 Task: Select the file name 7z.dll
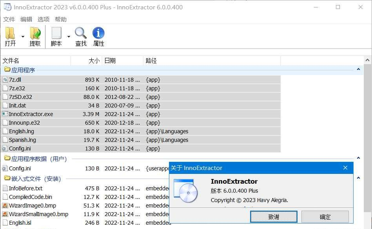pos(15,80)
